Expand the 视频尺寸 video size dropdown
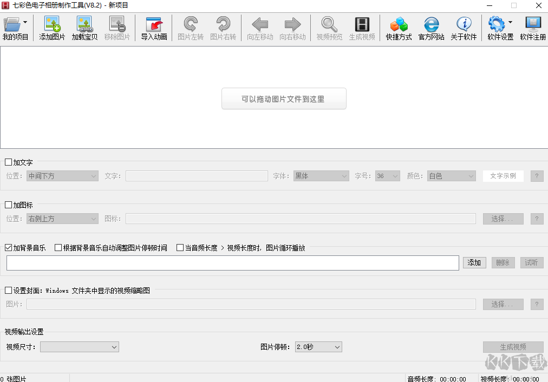The width and height of the screenshot is (548, 382). coord(79,347)
